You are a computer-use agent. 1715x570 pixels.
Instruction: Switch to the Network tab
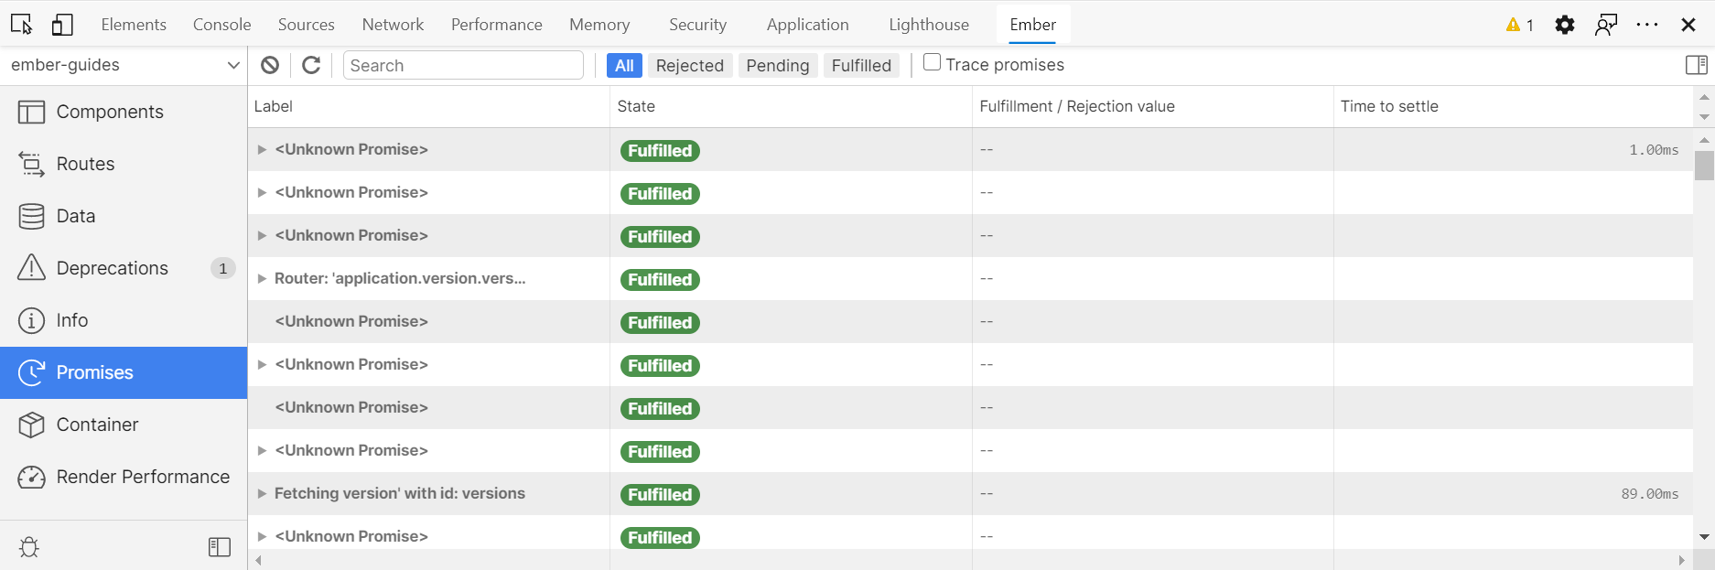click(393, 25)
